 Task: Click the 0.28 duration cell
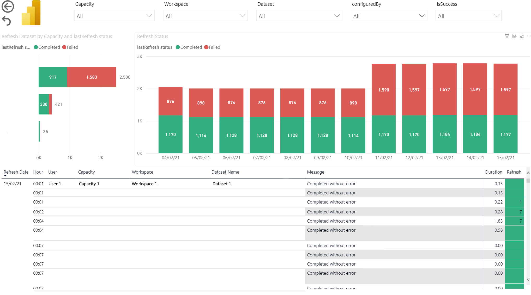tap(498, 212)
